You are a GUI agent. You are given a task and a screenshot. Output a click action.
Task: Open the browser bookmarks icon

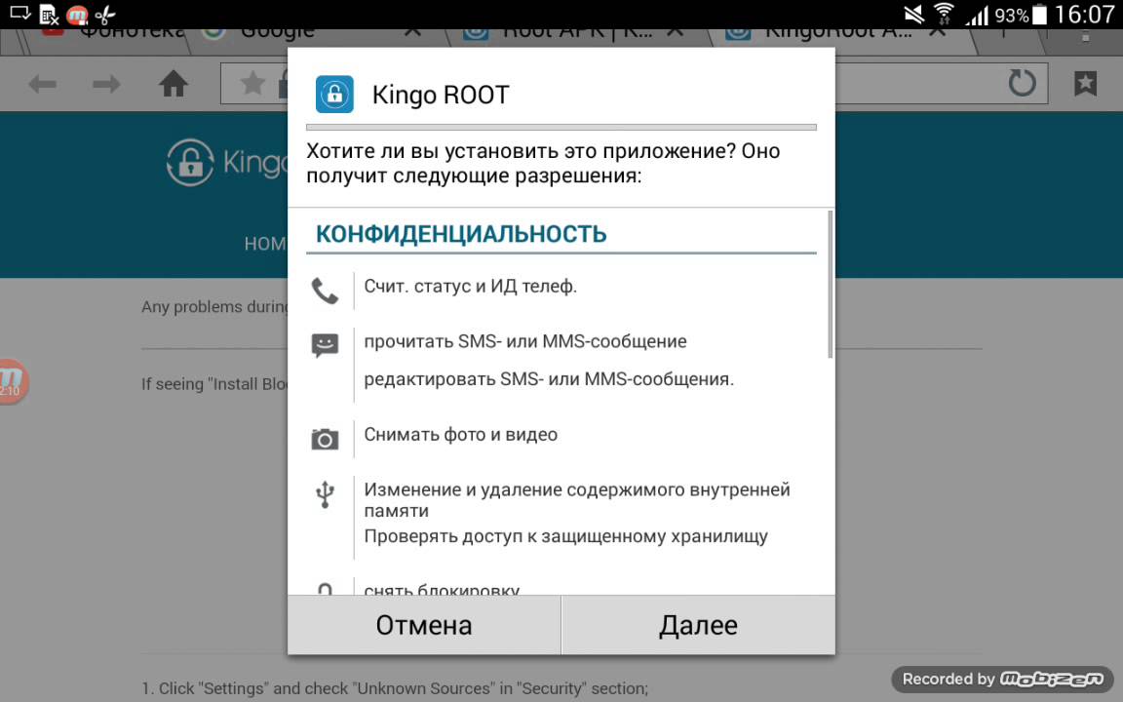pyautogui.click(x=1085, y=84)
